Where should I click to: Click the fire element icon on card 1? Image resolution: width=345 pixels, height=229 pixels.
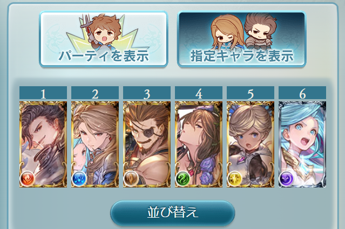coord(28,179)
